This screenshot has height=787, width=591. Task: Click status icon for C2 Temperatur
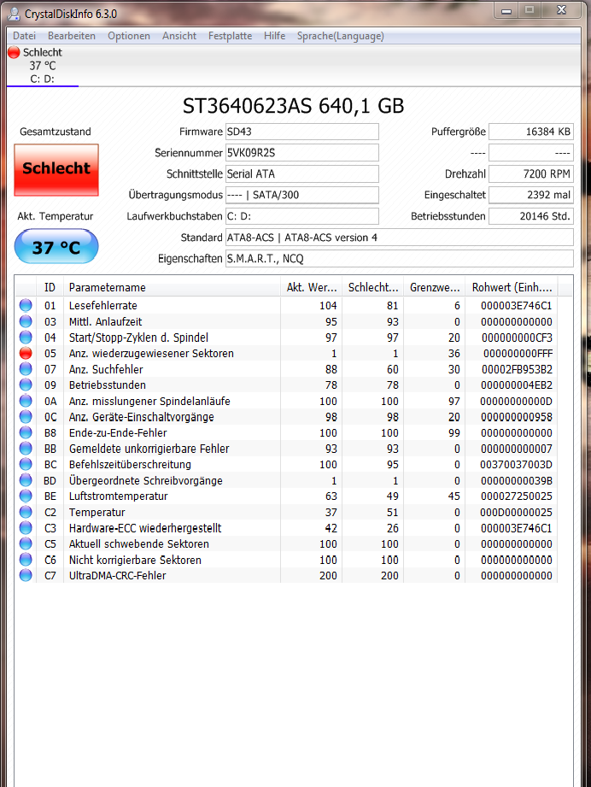pyautogui.click(x=26, y=512)
